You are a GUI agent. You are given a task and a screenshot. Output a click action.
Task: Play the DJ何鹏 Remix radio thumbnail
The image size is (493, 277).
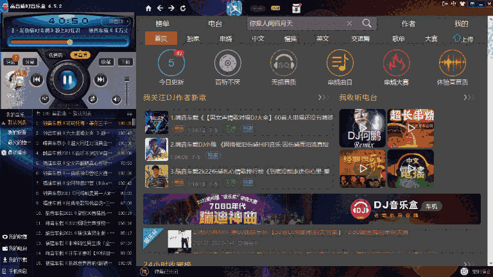tap(363, 128)
